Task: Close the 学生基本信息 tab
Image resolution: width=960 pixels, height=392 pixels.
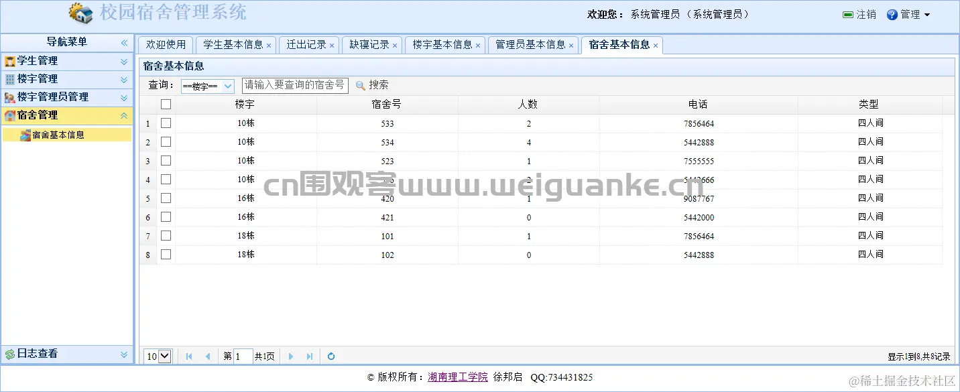Action: [x=269, y=46]
